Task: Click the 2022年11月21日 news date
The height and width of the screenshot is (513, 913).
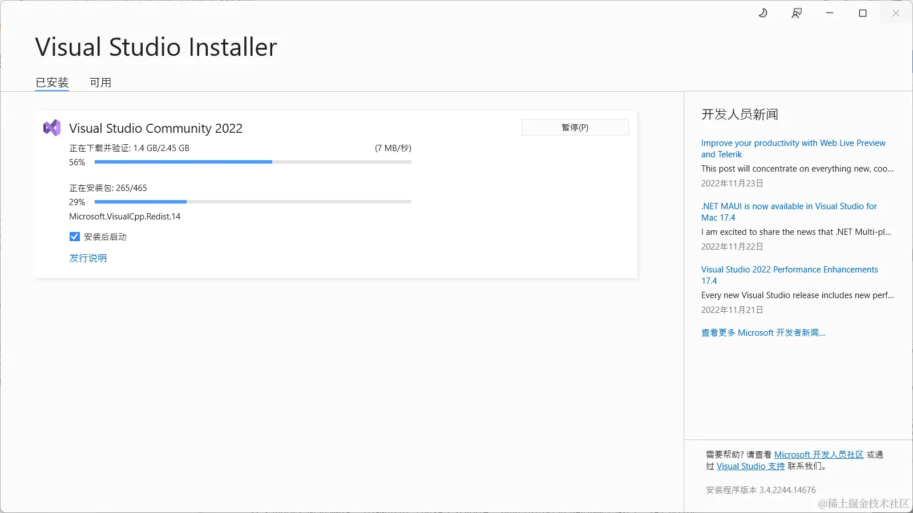Action: [x=732, y=310]
